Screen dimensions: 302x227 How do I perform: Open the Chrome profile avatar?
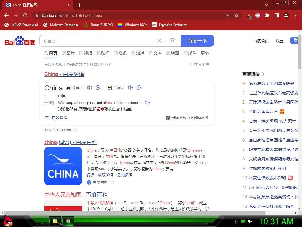pos(286,15)
